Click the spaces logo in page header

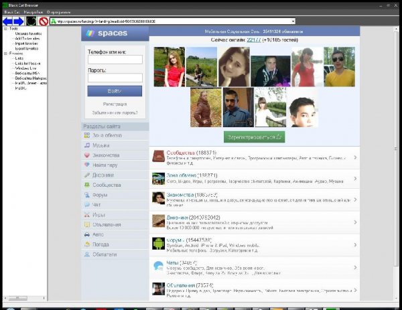[107, 33]
